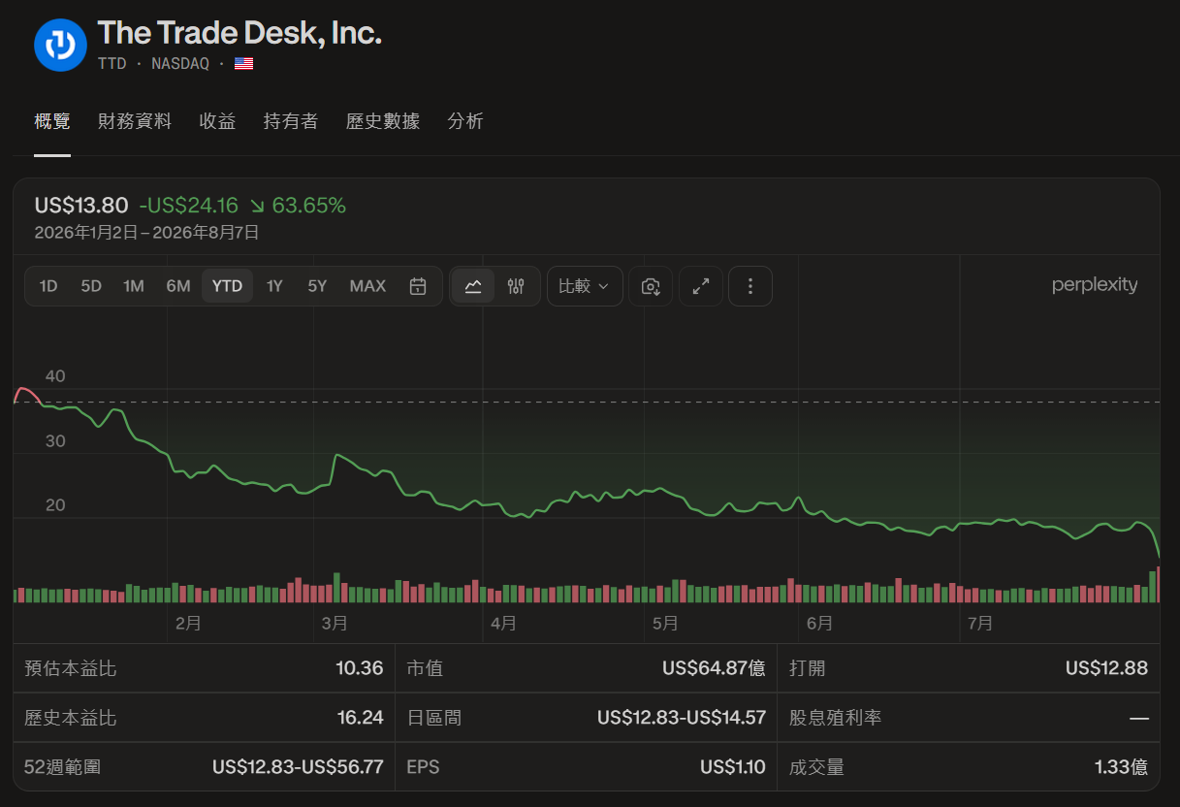Select the 5D time range
The width and height of the screenshot is (1180, 807).
pos(91,286)
